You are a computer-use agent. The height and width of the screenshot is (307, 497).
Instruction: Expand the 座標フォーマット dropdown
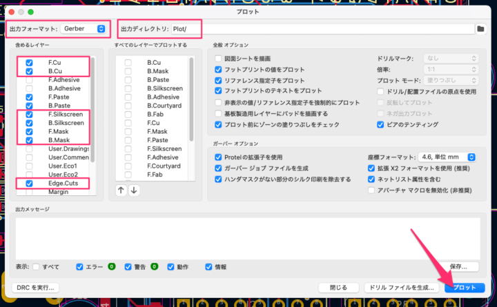pyautogui.click(x=450, y=157)
